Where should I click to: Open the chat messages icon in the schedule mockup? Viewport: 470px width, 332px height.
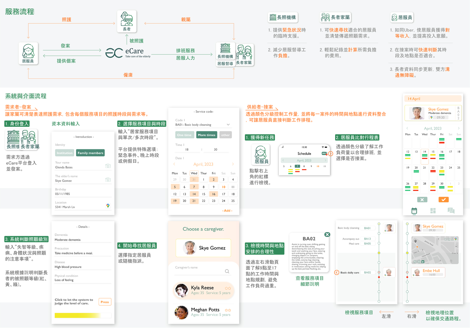[451, 211]
